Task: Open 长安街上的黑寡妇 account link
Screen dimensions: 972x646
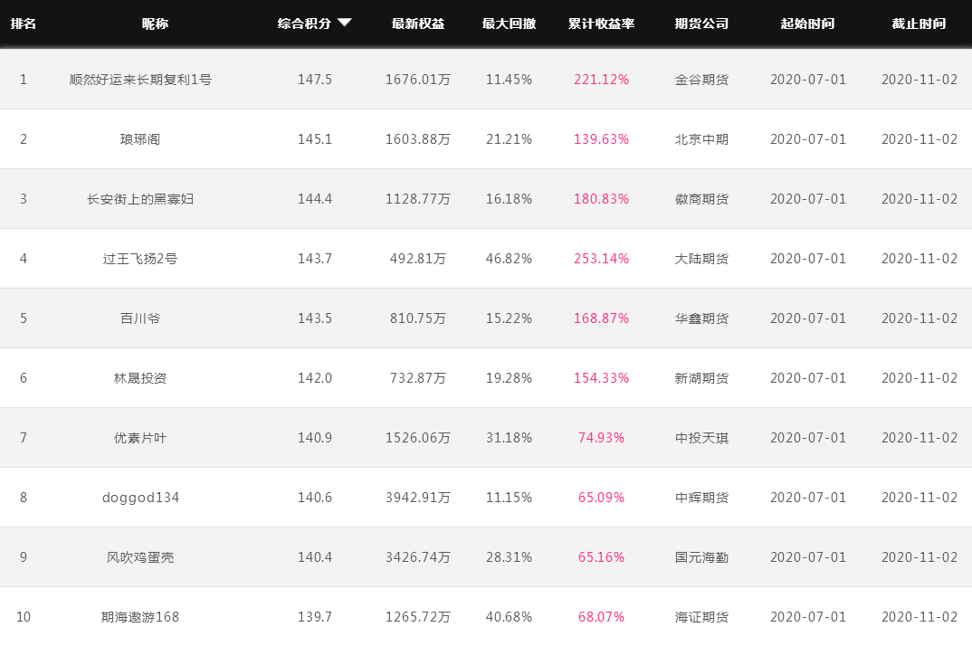Action: [140, 199]
